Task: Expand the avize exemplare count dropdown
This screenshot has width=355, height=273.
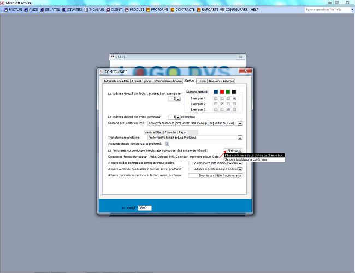Action: (178, 117)
